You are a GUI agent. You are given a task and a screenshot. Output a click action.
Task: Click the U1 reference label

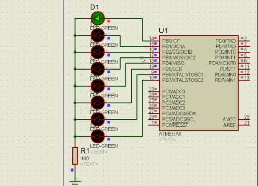coord(163,31)
